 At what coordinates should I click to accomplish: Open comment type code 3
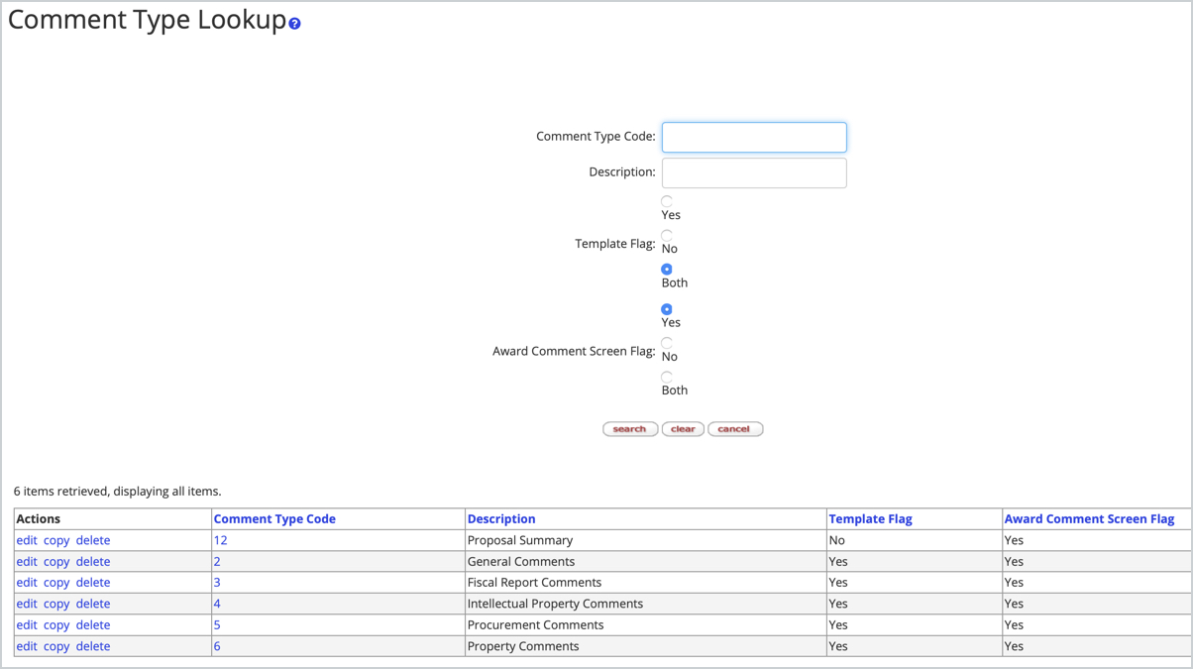point(217,583)
